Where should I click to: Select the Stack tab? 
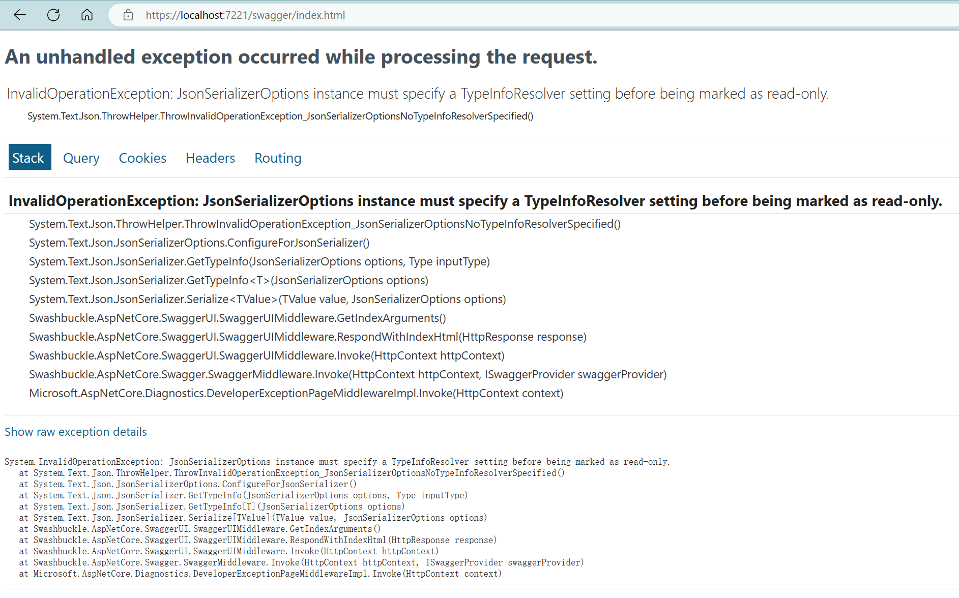point(29,158)
